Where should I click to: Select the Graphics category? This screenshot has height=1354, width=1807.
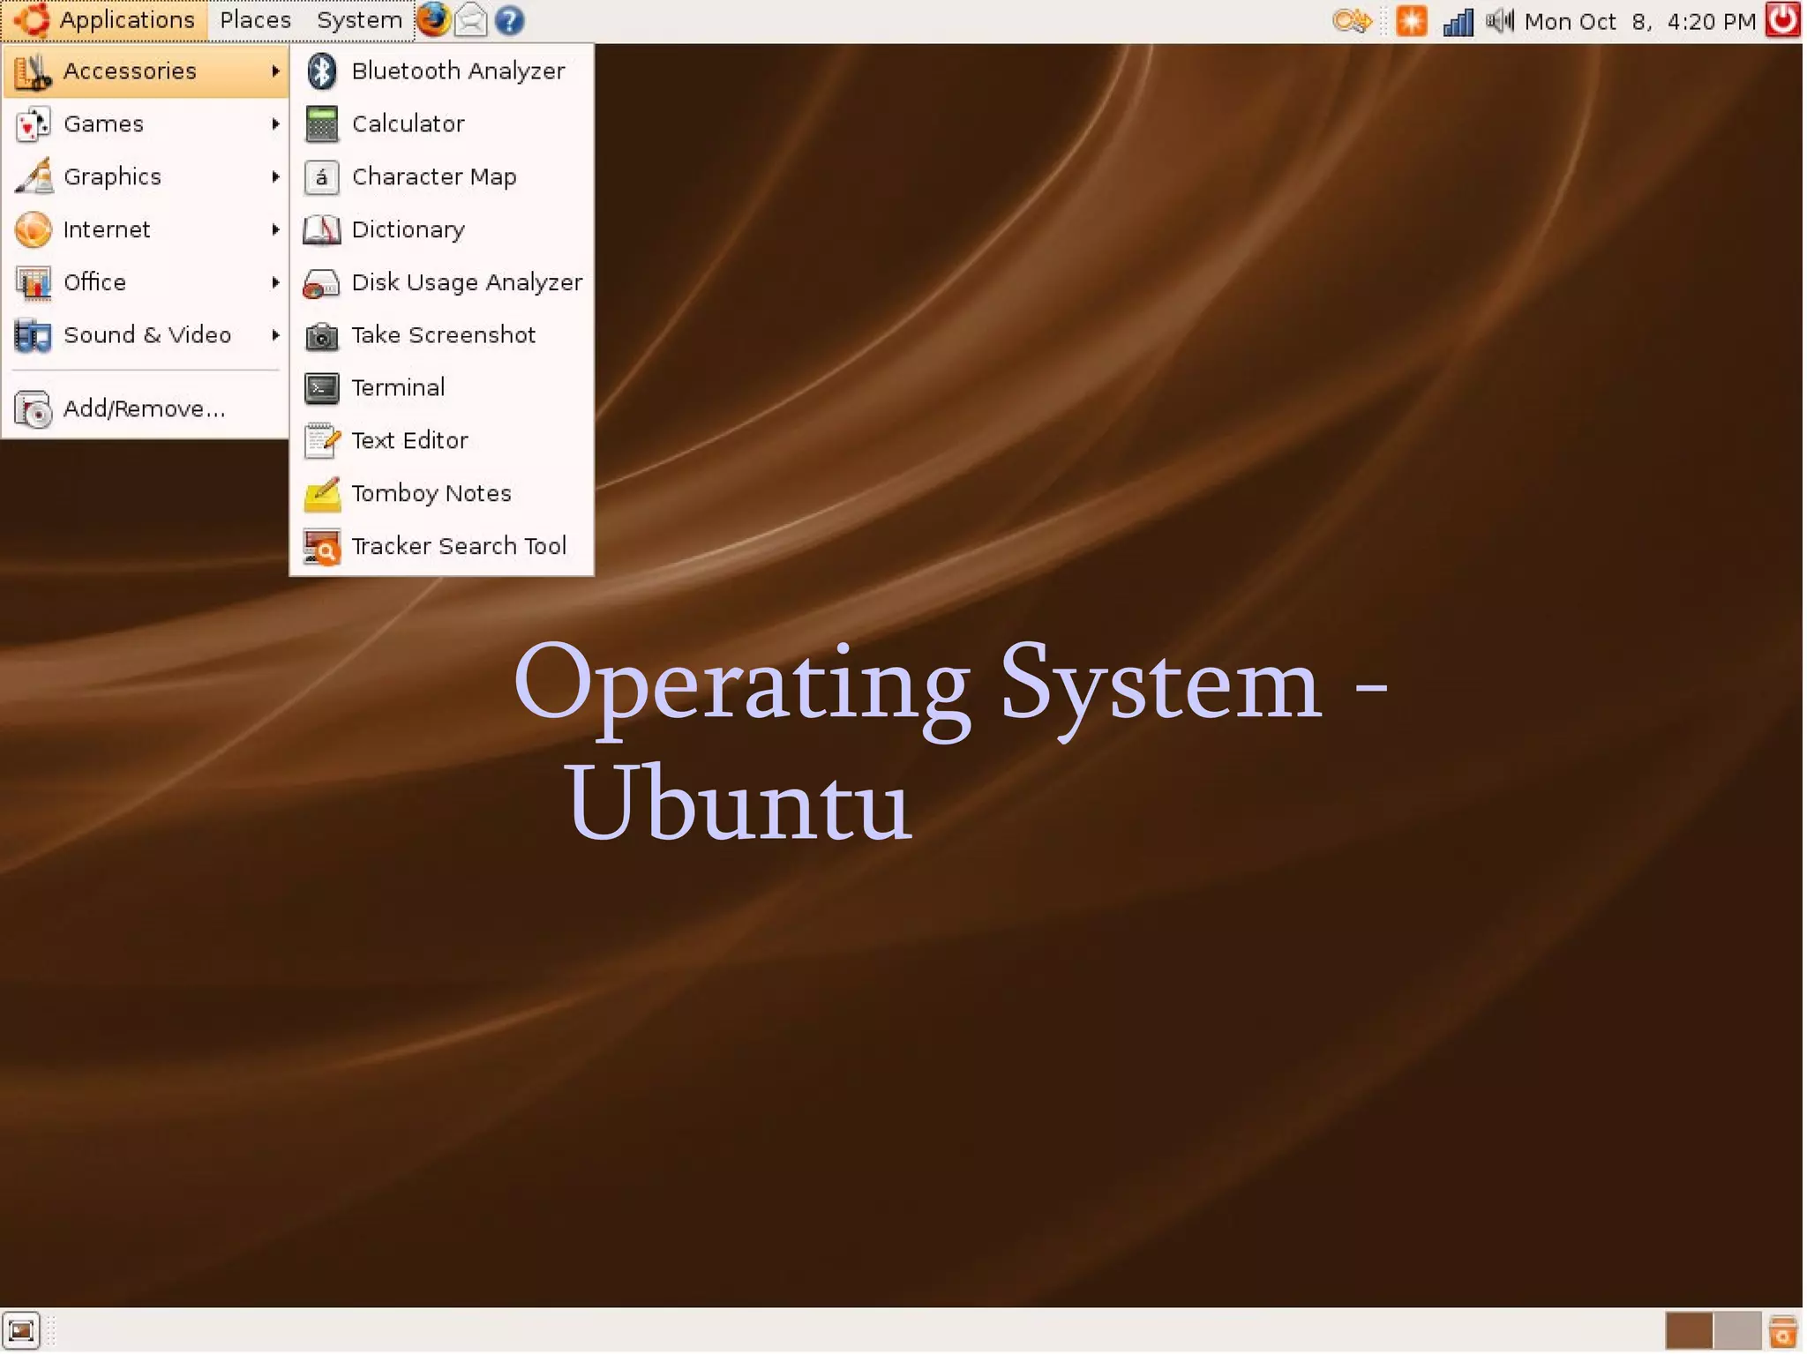tap(146, 176)
